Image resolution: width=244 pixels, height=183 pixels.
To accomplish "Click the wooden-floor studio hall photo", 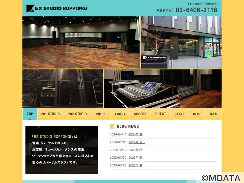I will click(x=81, y=42).
